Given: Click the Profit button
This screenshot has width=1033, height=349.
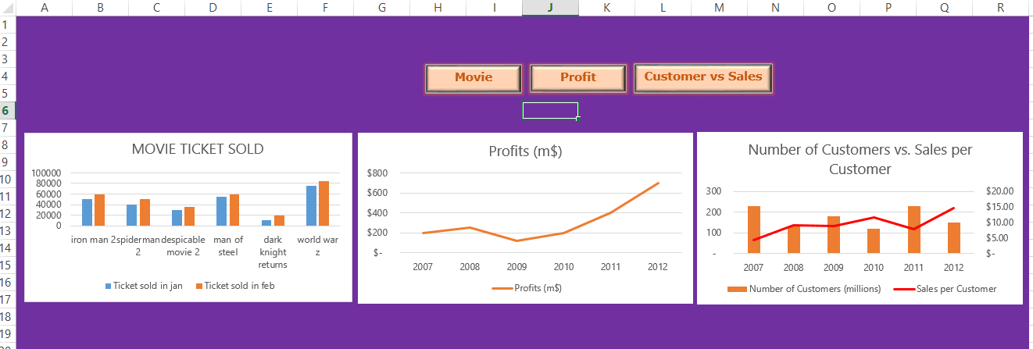Looking at the screenshot, I should [x=578, y=77].
